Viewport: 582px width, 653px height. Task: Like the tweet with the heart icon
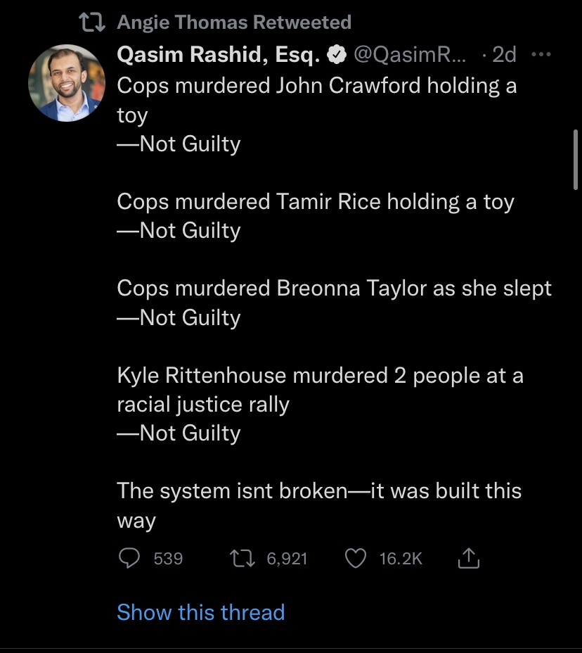point(355,558)
